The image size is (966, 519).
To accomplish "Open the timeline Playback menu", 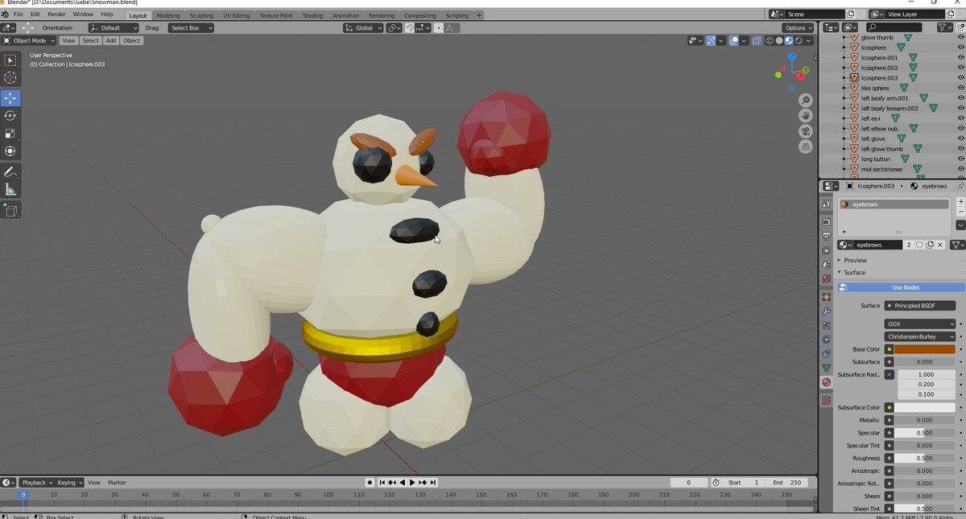I will click(x=37, y=482).
